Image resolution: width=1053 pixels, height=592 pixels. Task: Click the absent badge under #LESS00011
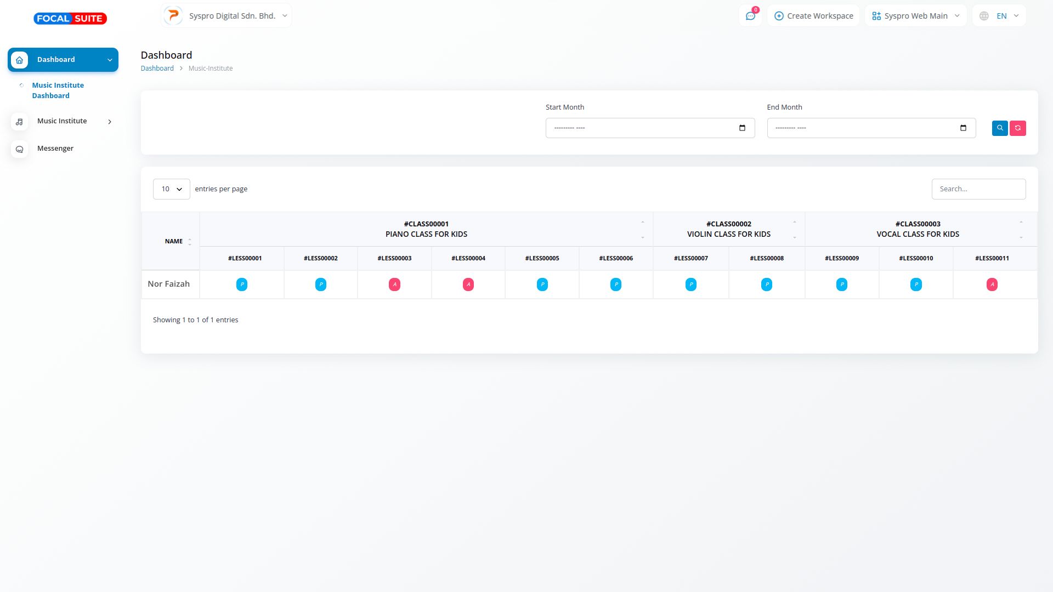992,284
